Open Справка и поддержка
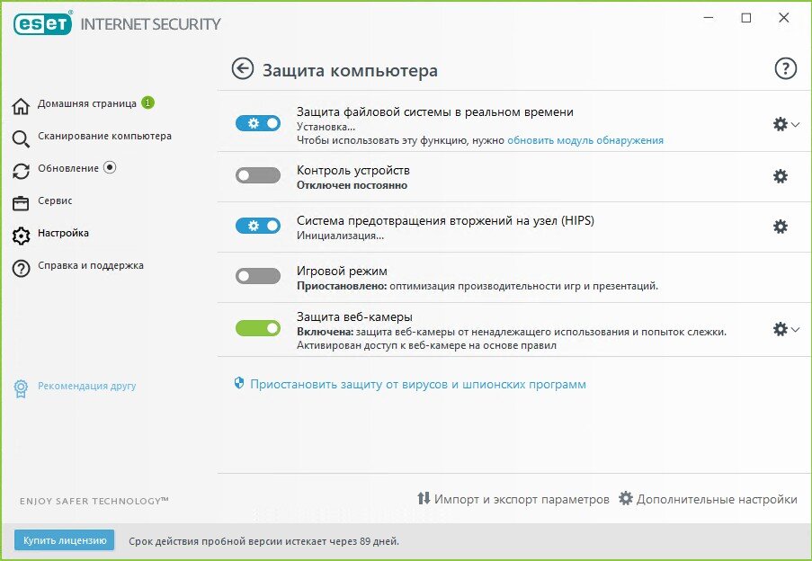812x561 pixels. pos(91,265)
